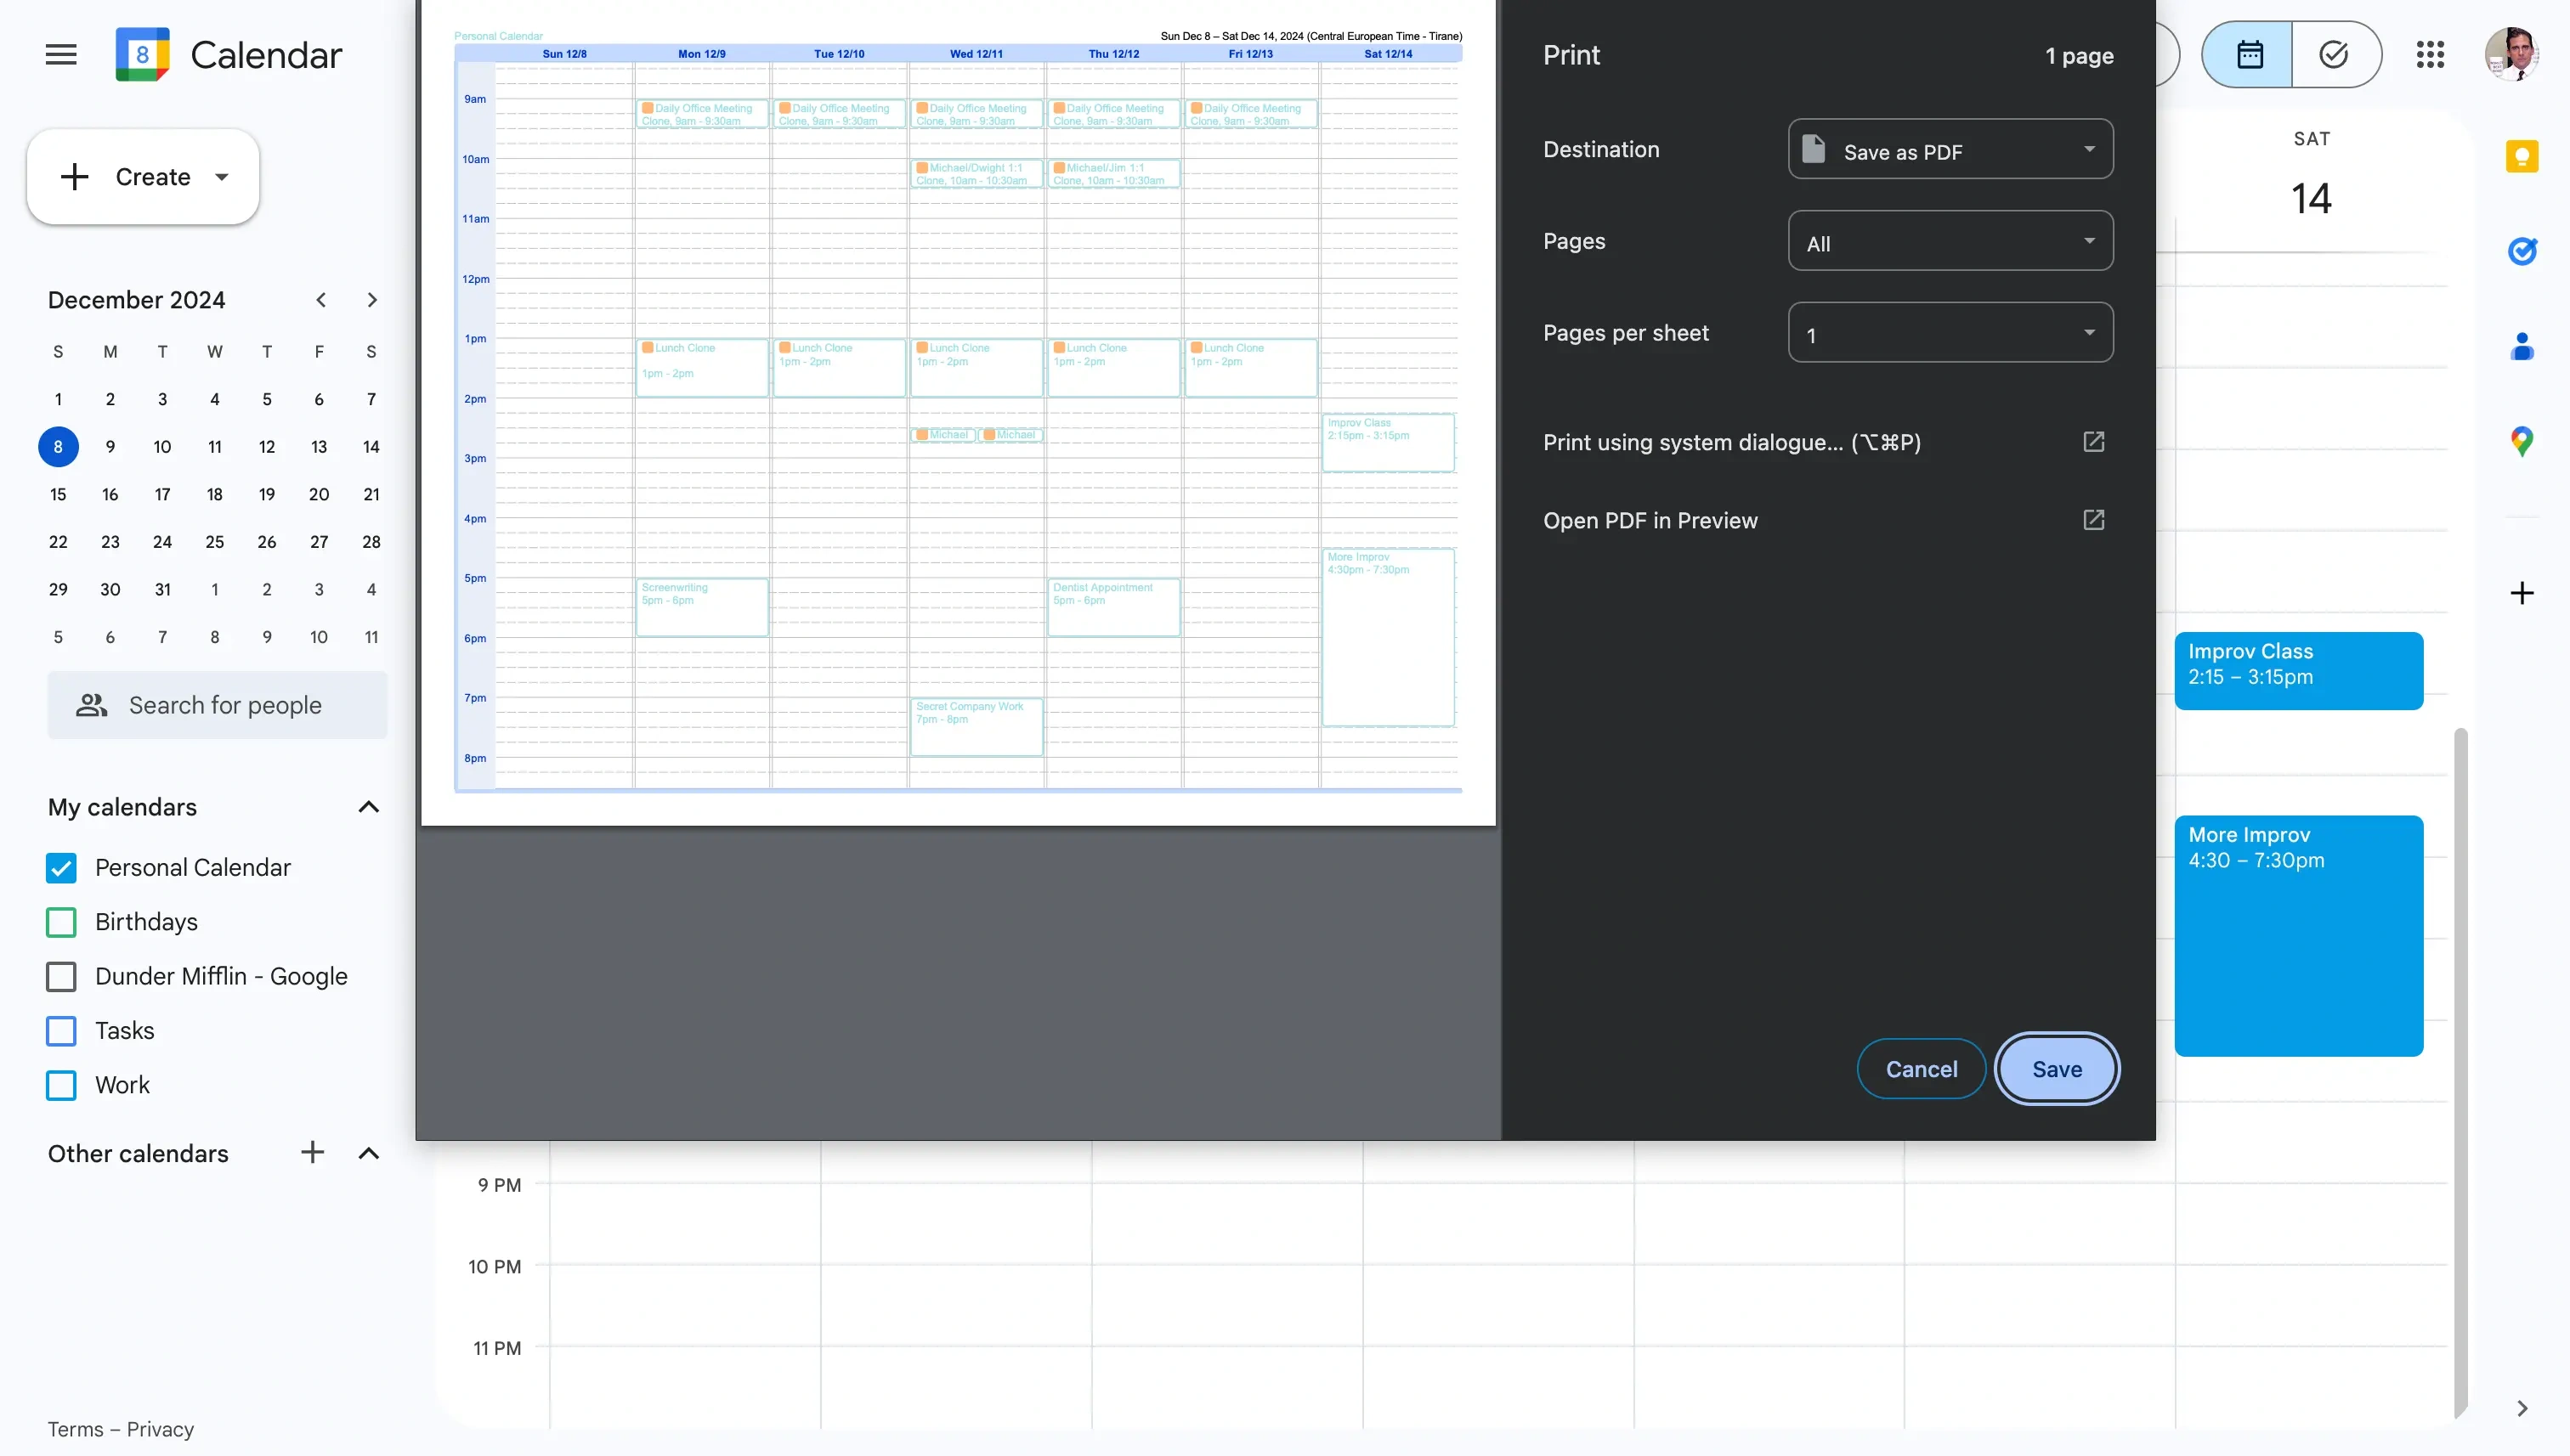This screenshot has width=2570, height=1456.
Task: Switch to the Tasks view toggle
Action: [2334, 55]
